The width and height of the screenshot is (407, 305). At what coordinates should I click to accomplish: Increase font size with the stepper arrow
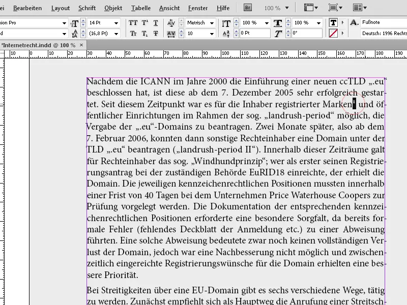pos(83,20)
